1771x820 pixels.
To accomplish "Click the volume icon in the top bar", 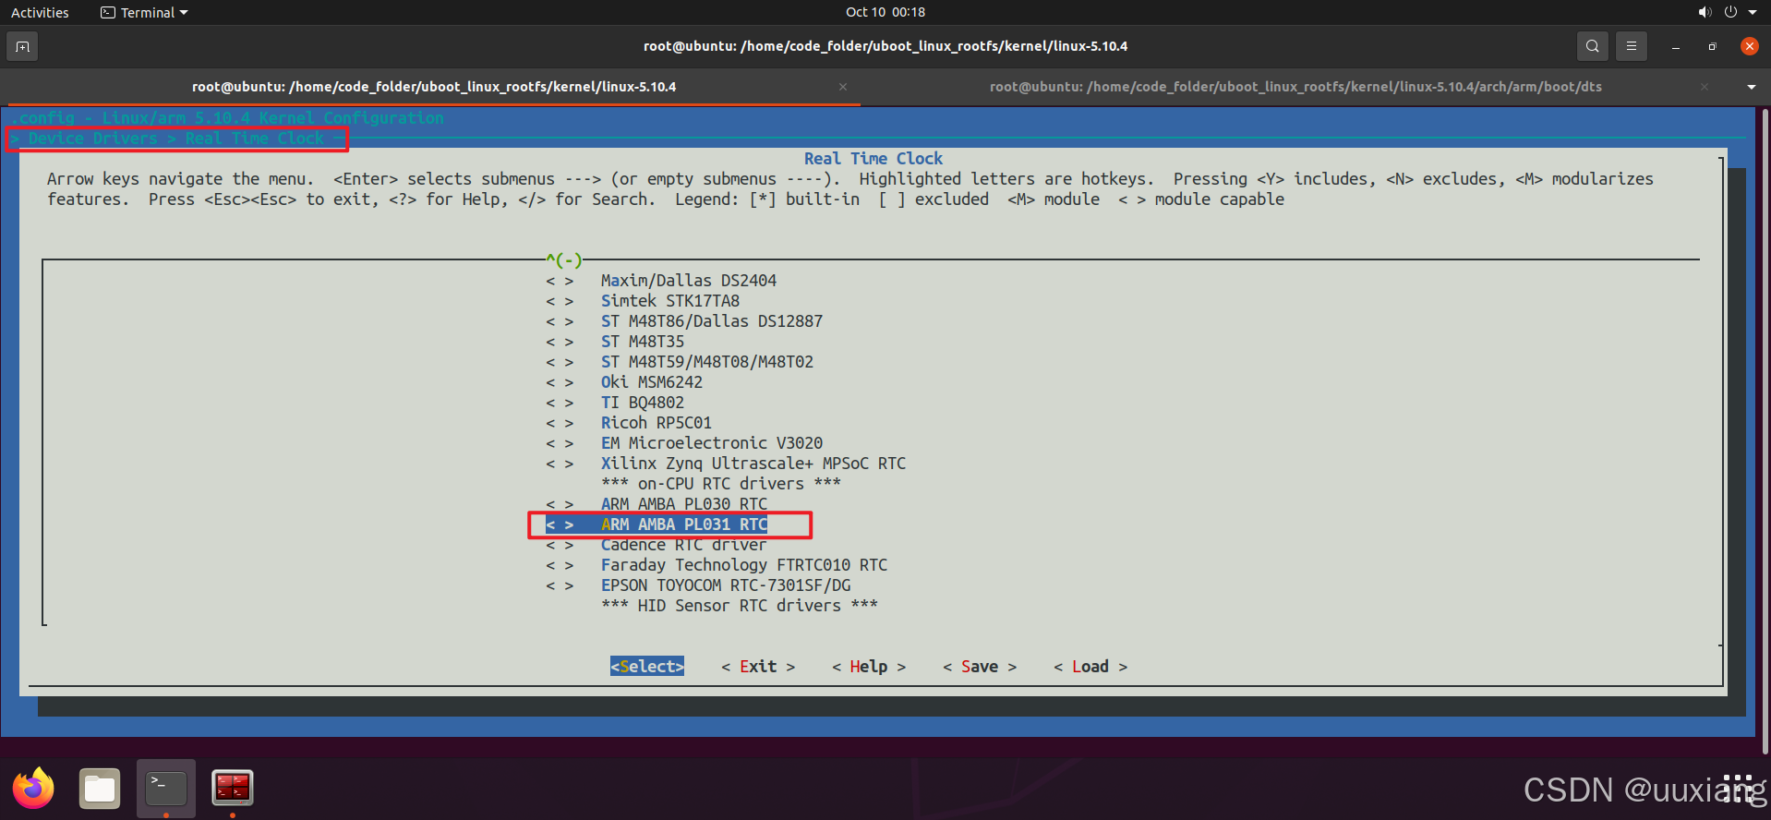I will [1705, 12].
